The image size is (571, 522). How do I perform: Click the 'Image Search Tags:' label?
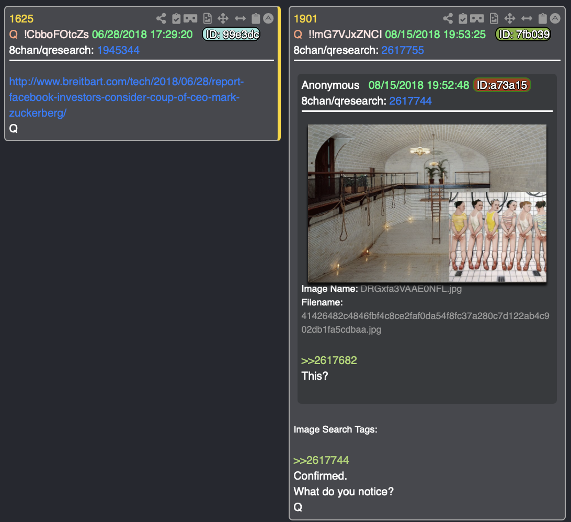coord(335,429)
